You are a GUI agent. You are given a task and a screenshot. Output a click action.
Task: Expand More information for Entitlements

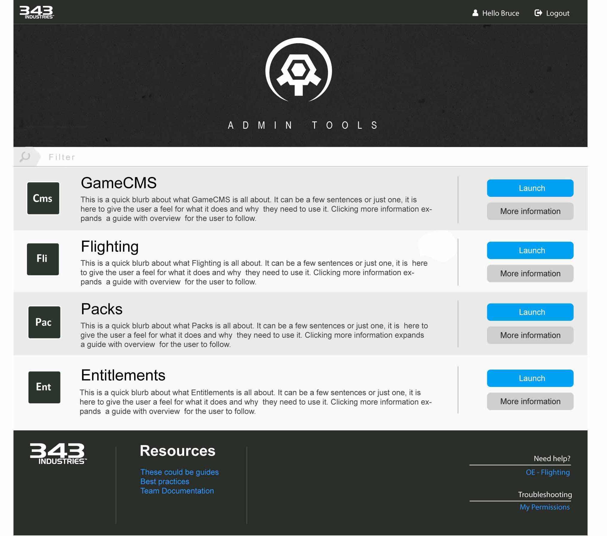pyautogui.click(x=530, y=401)
